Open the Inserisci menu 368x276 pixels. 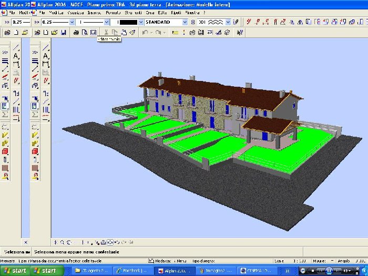point(94,13)
